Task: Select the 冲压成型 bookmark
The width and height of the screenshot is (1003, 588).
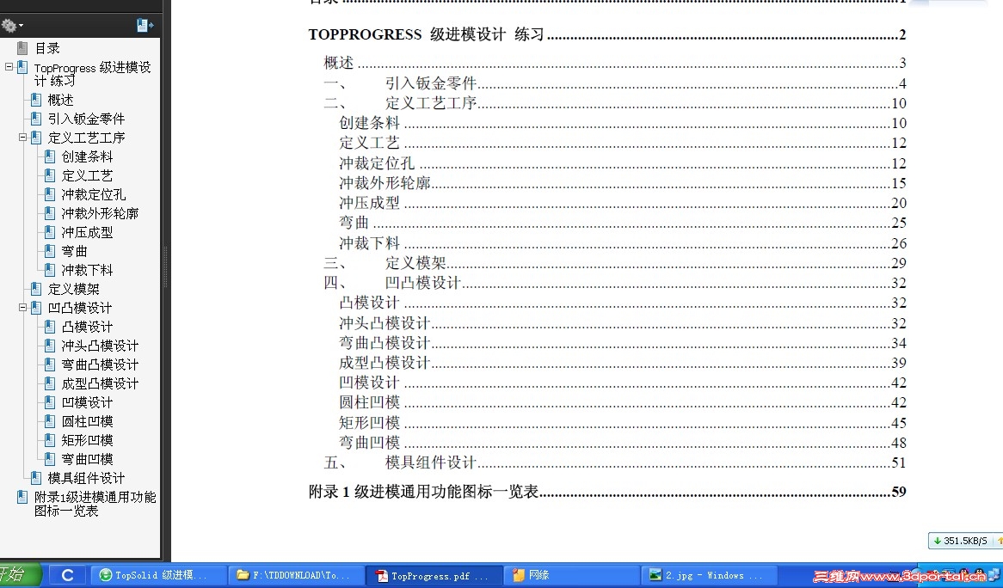Action: coord(88,233)
